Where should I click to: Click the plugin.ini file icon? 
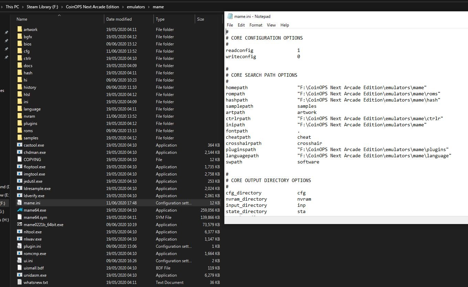coord(20,246)
